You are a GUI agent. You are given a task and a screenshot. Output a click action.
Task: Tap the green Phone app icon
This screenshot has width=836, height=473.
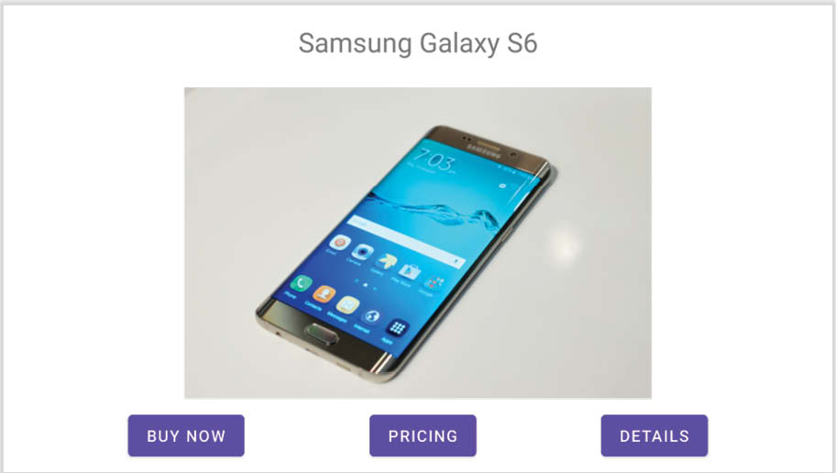(x=302, y=282)
